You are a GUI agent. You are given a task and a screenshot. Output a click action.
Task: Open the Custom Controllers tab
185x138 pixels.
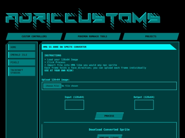point(34,36)
